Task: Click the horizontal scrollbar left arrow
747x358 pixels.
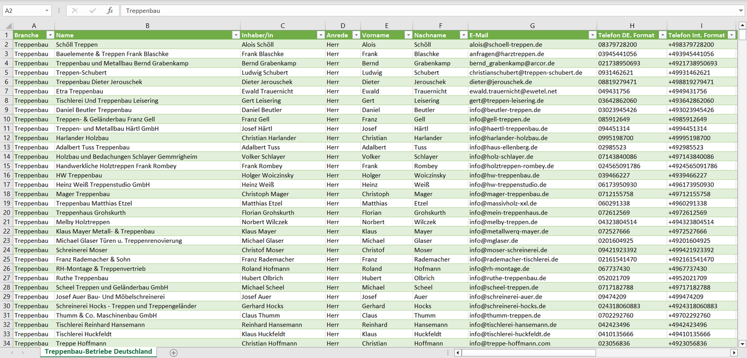Action: pyautogui.click(x=458, y=353)
